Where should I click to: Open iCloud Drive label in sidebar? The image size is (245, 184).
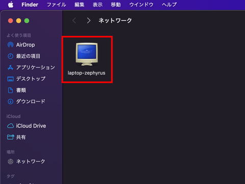31,126
